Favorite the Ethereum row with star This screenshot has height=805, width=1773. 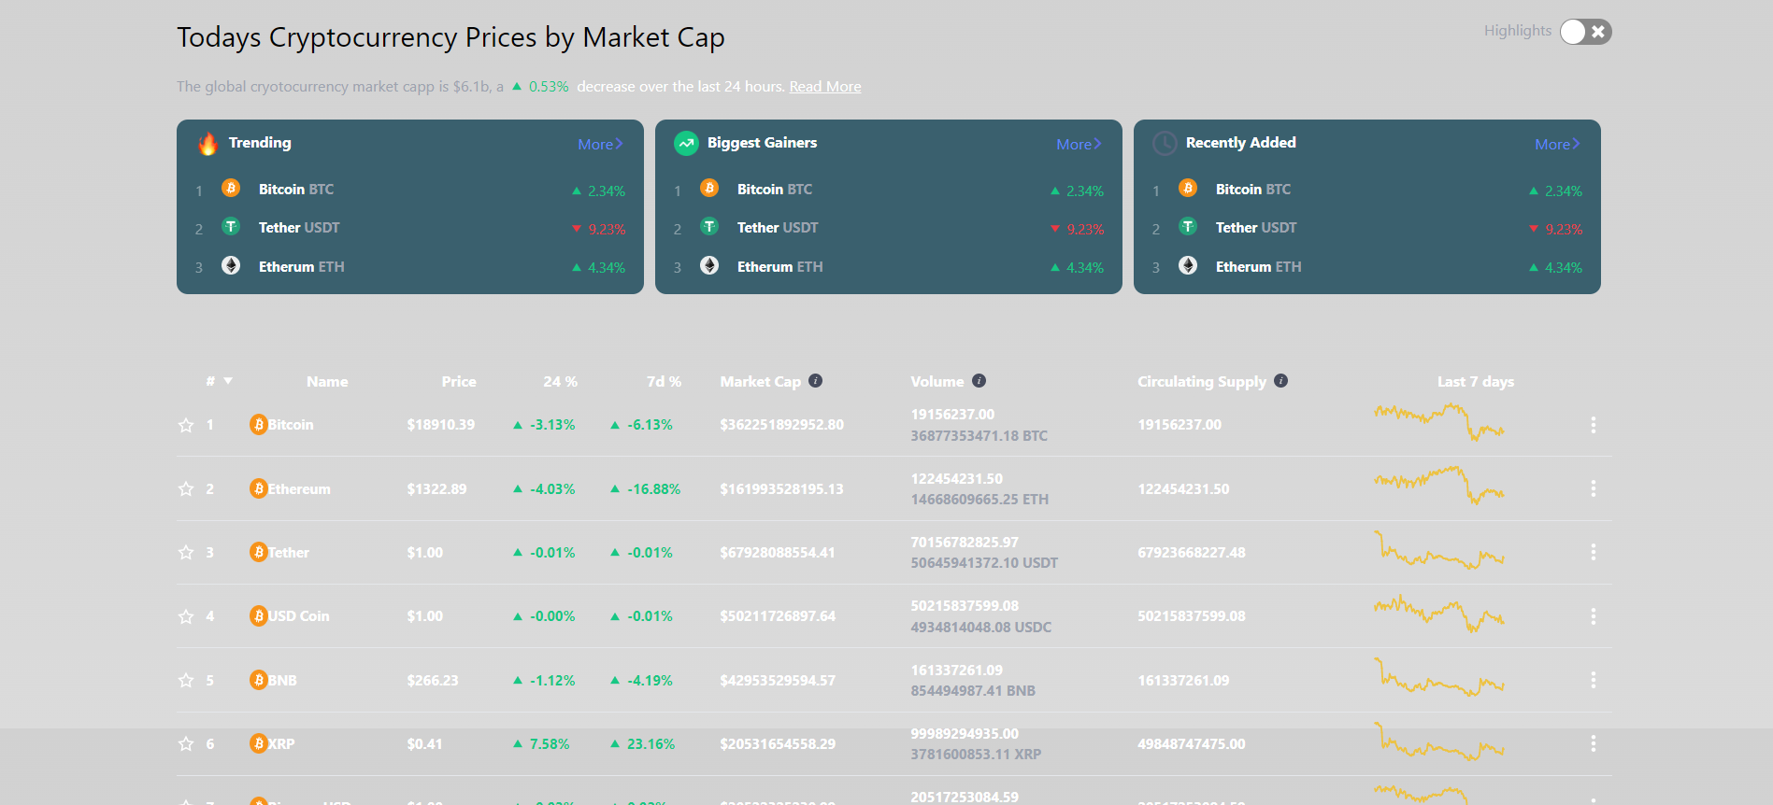(186, 488)
